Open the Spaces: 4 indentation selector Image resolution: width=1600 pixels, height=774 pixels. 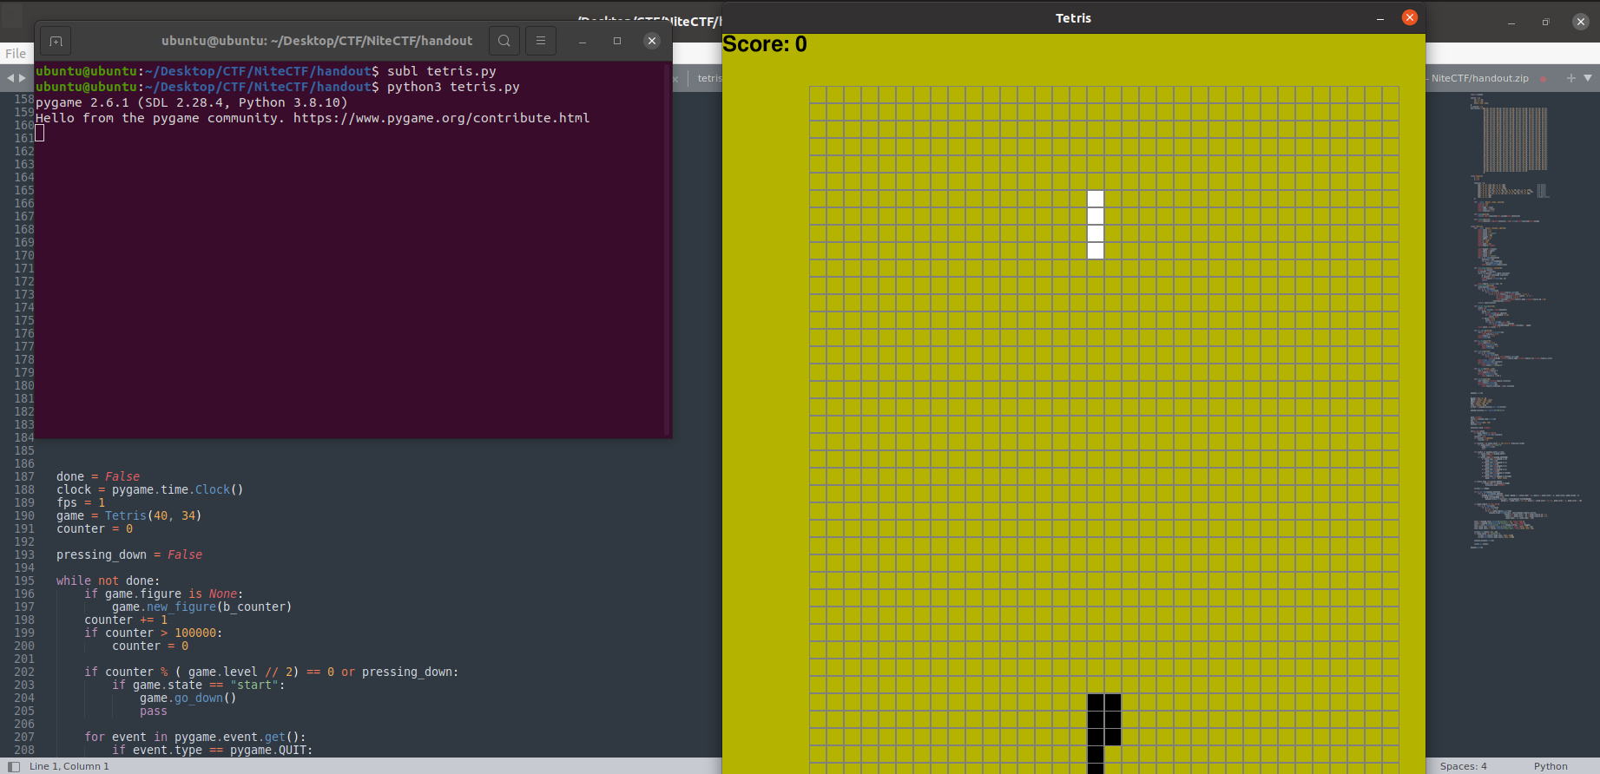coord(1463,766)
